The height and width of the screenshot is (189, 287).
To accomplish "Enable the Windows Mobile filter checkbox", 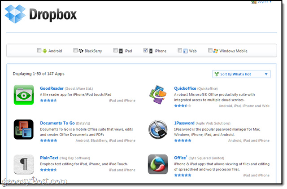I will click(x=210, y=50).
